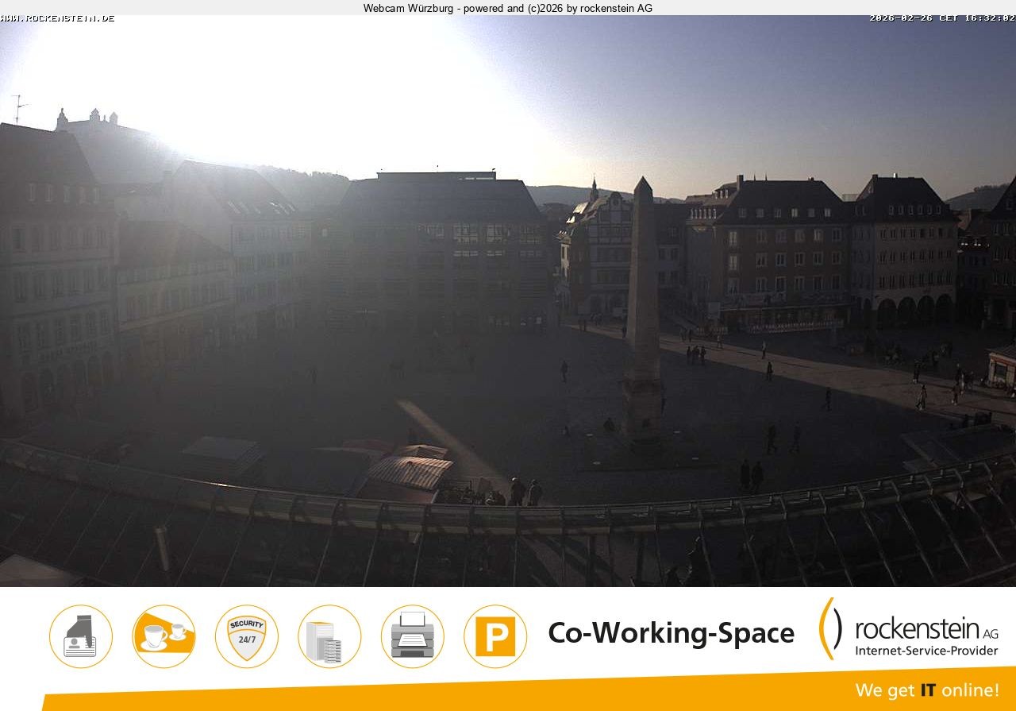Select the mail slot icon inside first circle
The width and height of the screenshot is (1016, 711).
tap(82, 636)
